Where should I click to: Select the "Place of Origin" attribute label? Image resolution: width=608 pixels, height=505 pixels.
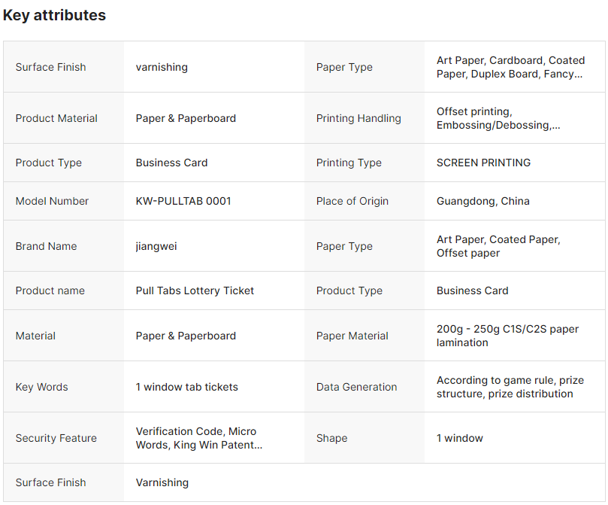[352, 201]
